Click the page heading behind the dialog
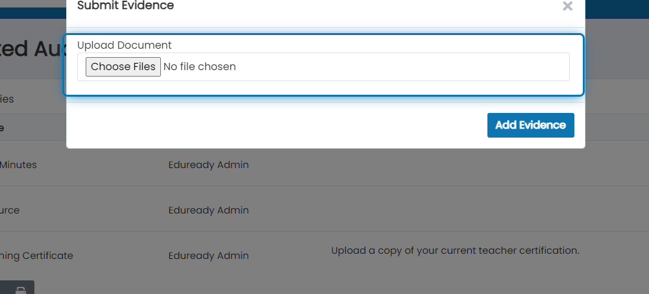 pos(33,49)
